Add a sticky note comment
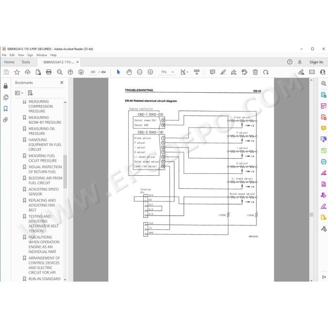The height and width of the screenshot is (328, 328). pyautogui.click(x=212, y=72)
